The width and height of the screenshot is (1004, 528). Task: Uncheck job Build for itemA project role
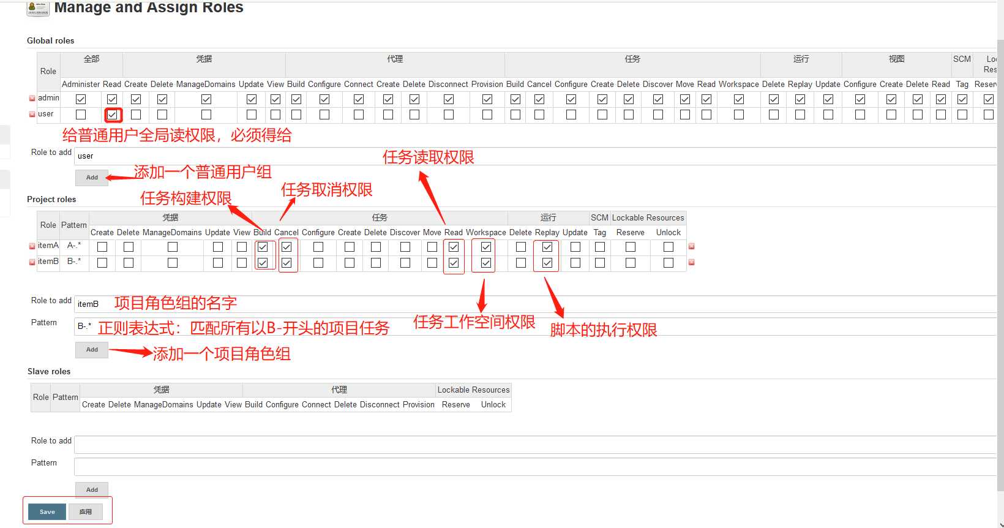coord(263,247)
